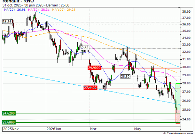
Task: Click the MA(100) legend label
Action: click(x=58, y=10)
